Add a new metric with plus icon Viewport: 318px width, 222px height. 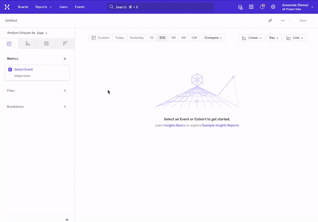coord(65,59)
